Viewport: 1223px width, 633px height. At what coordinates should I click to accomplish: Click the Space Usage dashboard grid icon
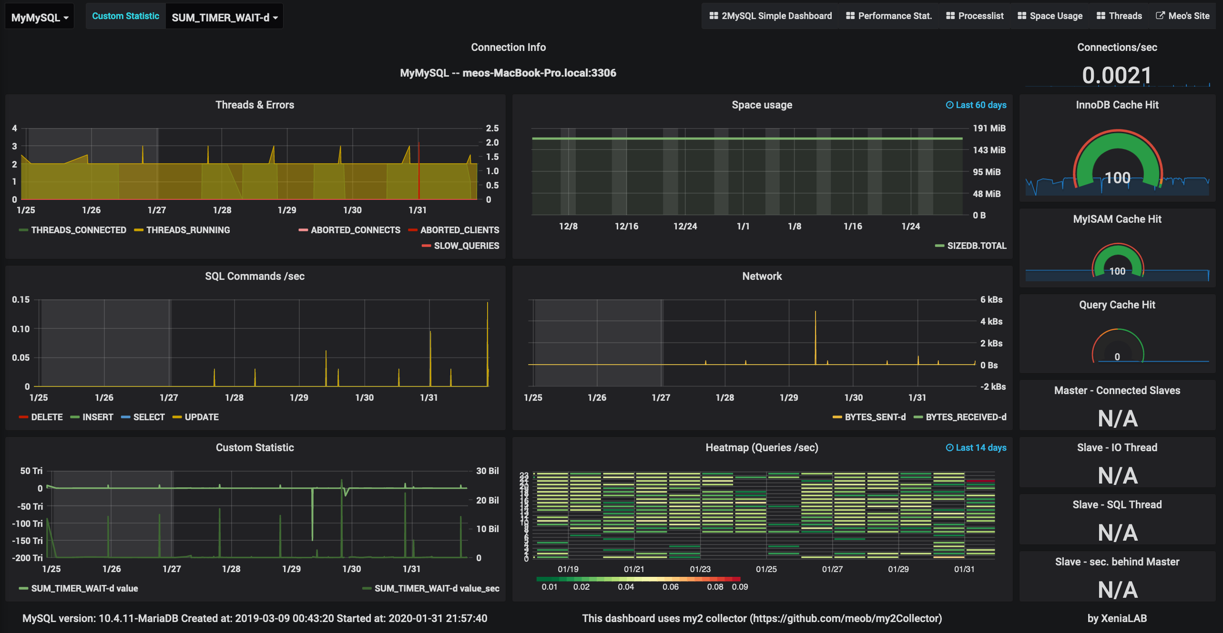pos(1022,16)
